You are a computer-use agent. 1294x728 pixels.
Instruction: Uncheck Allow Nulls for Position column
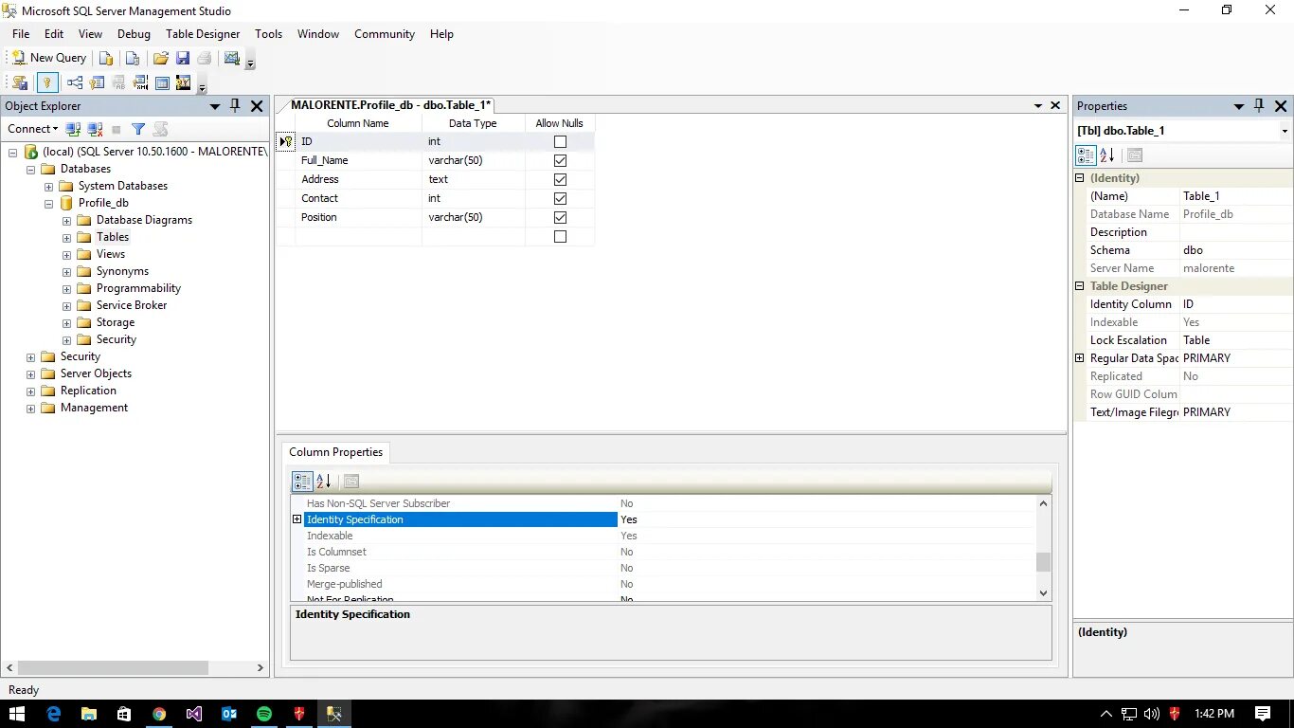[x=560, y=218]
